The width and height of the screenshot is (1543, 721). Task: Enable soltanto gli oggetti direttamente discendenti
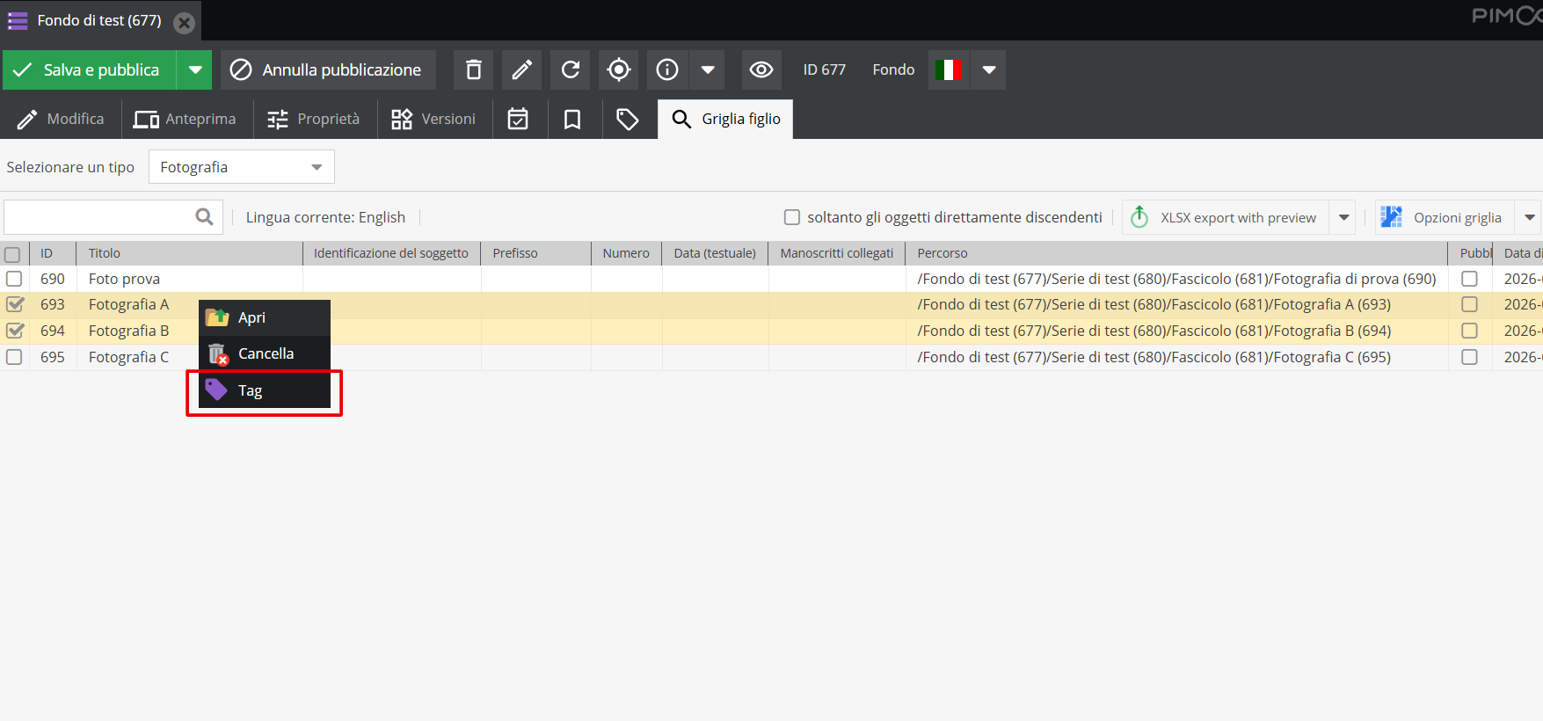click(x=792, y=217)
